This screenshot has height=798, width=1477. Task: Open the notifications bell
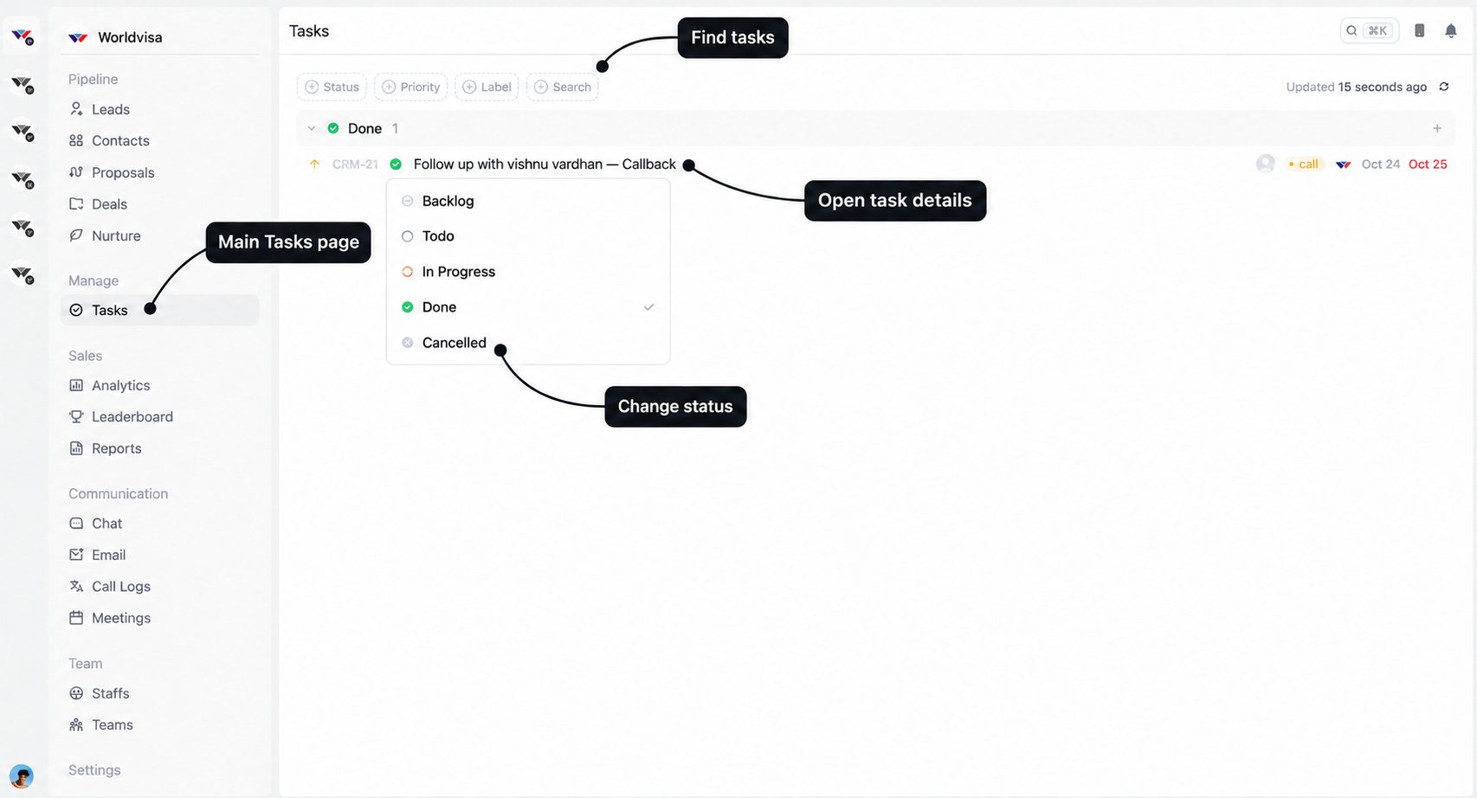click(1451, 31)
